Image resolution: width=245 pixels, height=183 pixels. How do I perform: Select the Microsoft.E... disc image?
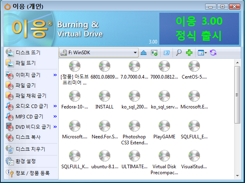pyautogui.click(x=194, y=100)
